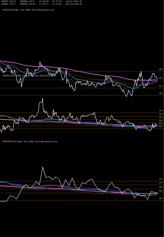This screenshot has height=237, width=164.
Task: Click the 175 price level on monthly chart
Action: coord(160,183)
